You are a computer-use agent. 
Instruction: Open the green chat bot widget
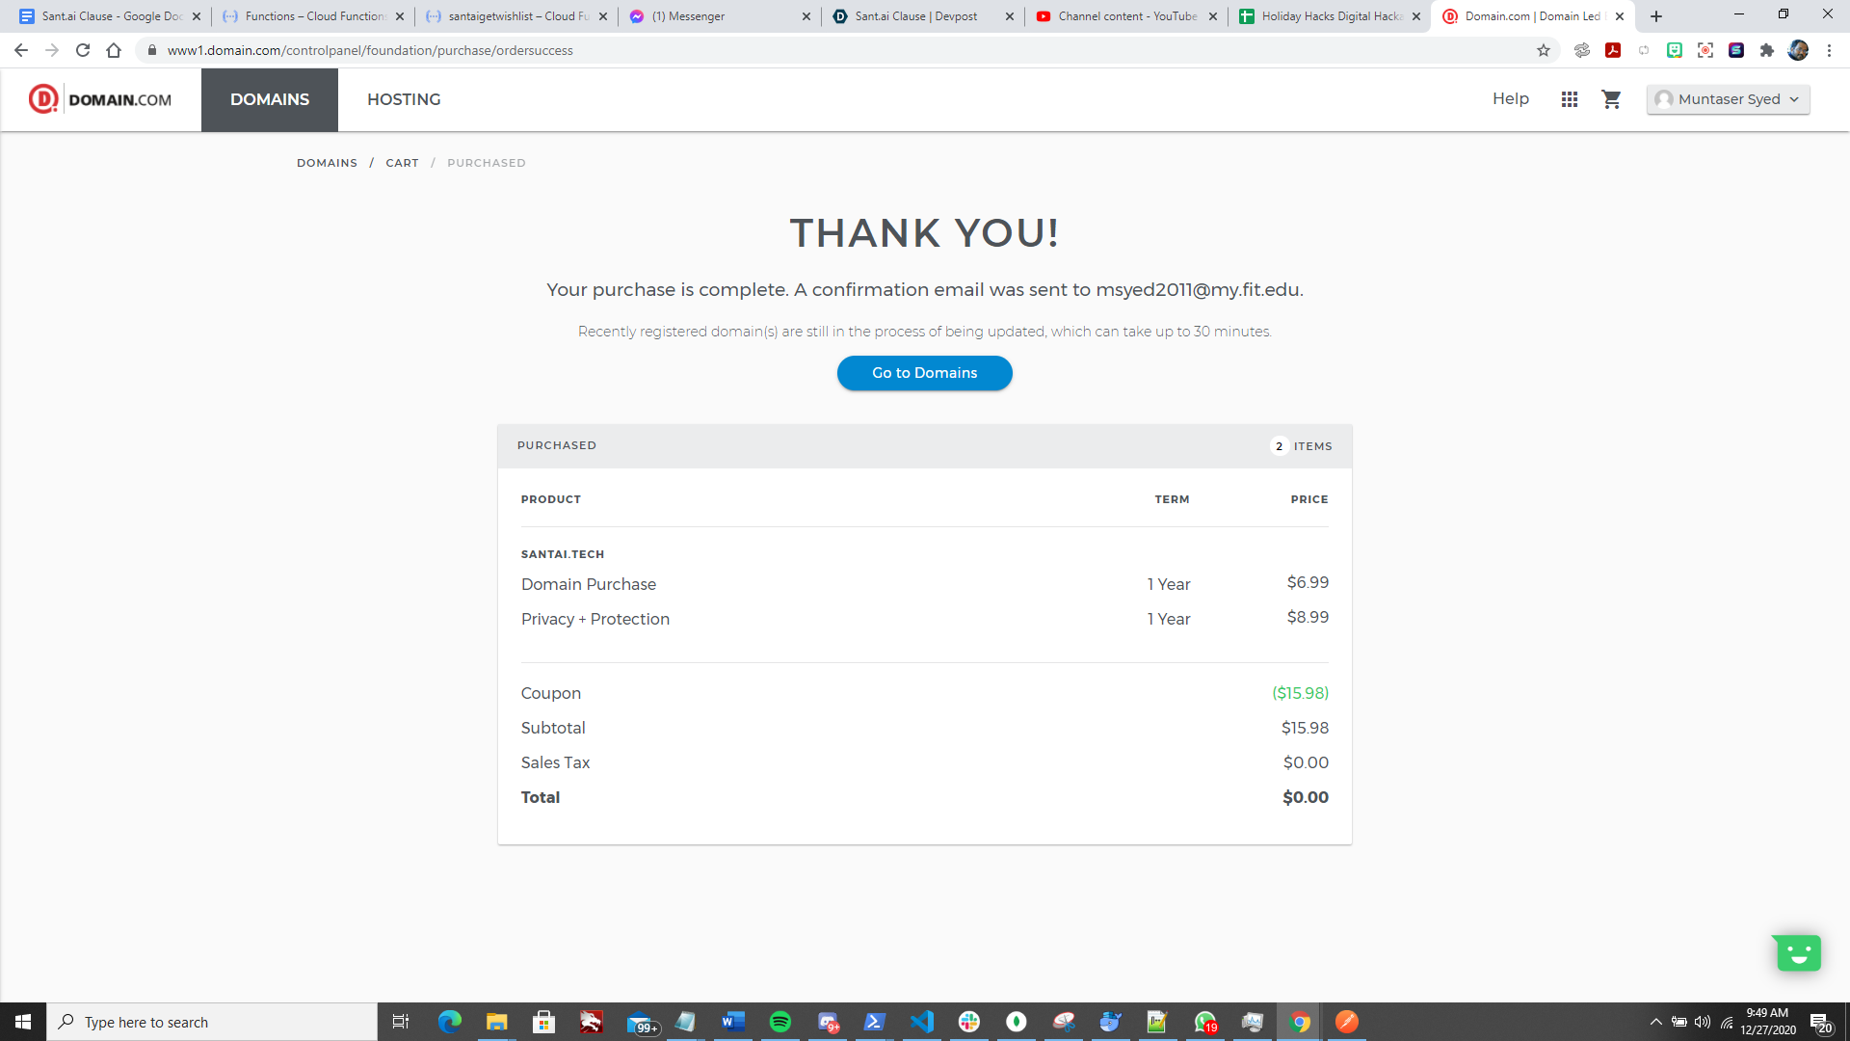tap(1797, 953)
